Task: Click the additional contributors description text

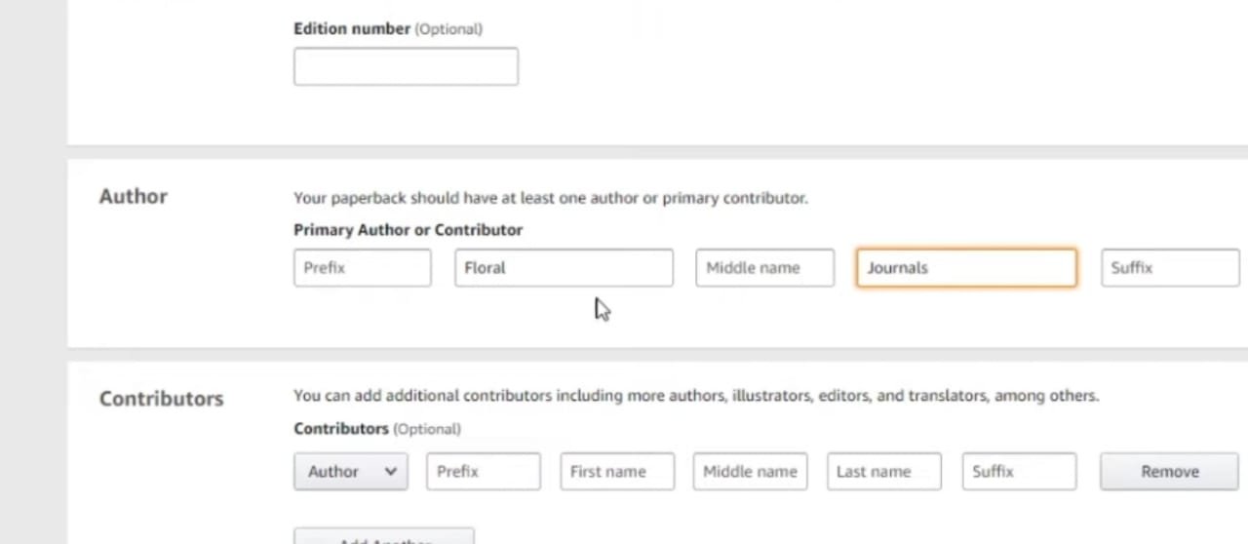Action: (695, 396)
